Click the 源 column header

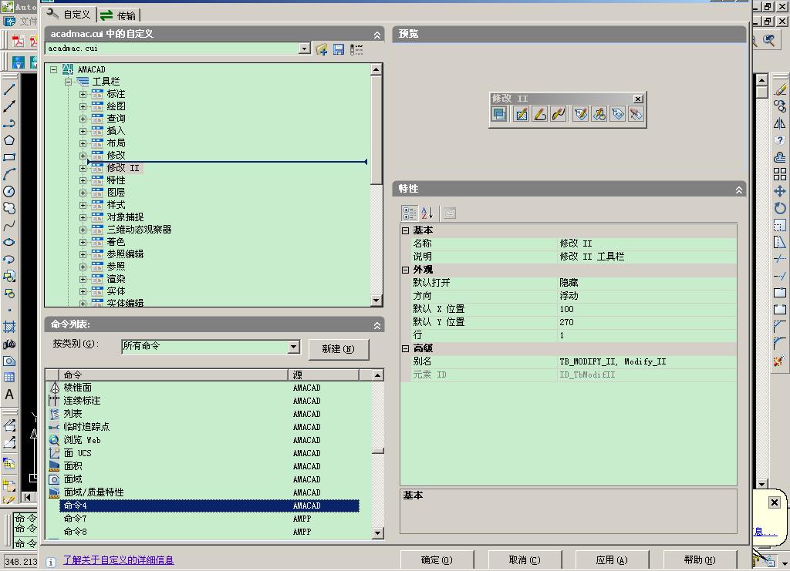(x=323, y=375)
